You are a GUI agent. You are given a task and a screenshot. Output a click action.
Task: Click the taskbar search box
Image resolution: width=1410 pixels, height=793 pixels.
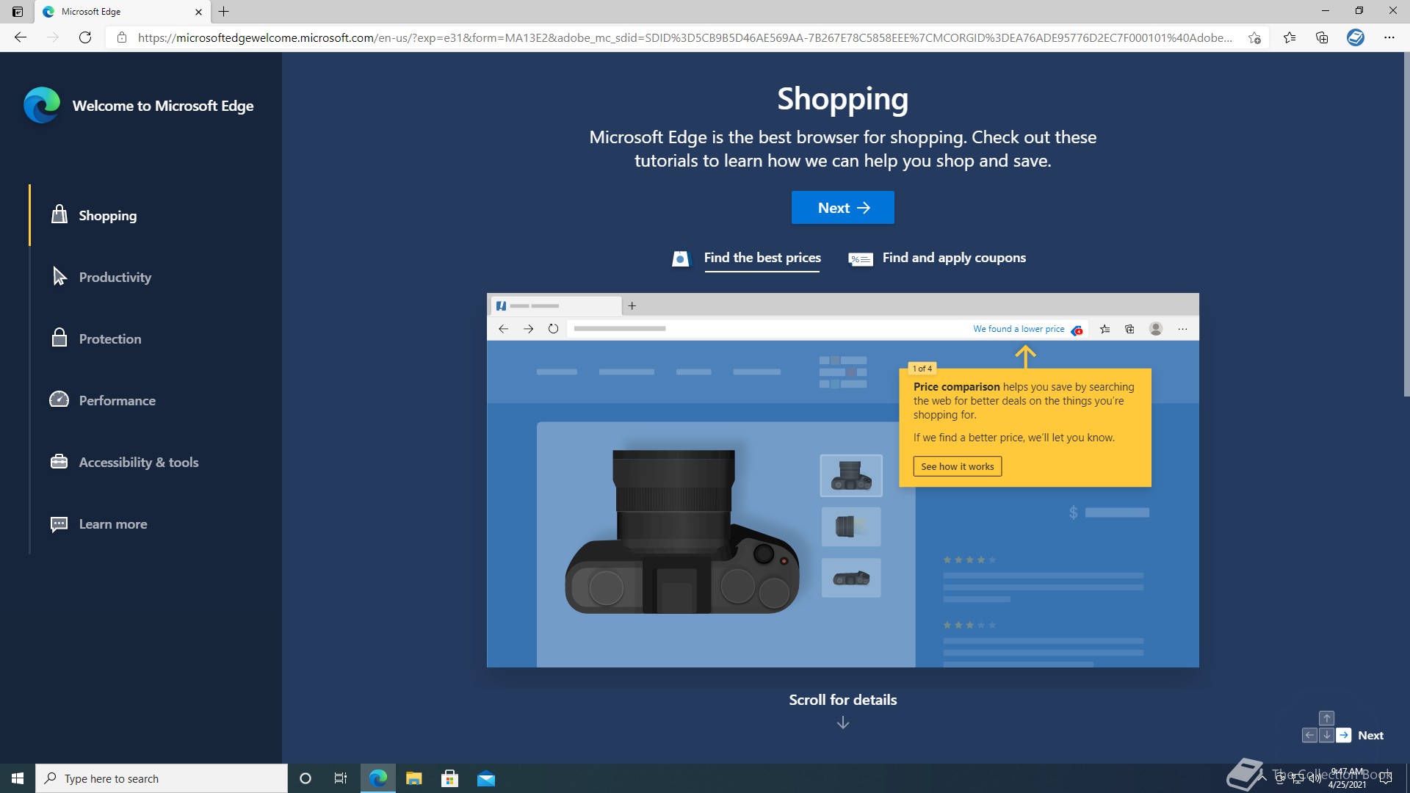(x=162, y=778)
